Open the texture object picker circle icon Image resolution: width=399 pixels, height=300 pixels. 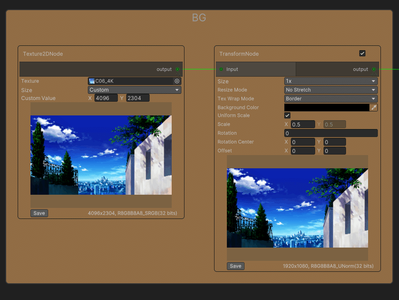177,81
